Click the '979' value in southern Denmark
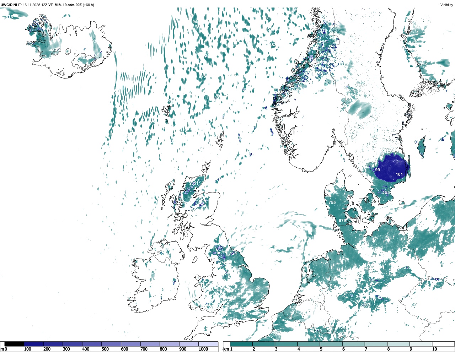Viewport: 455px width, 352px height. (342, 221)
